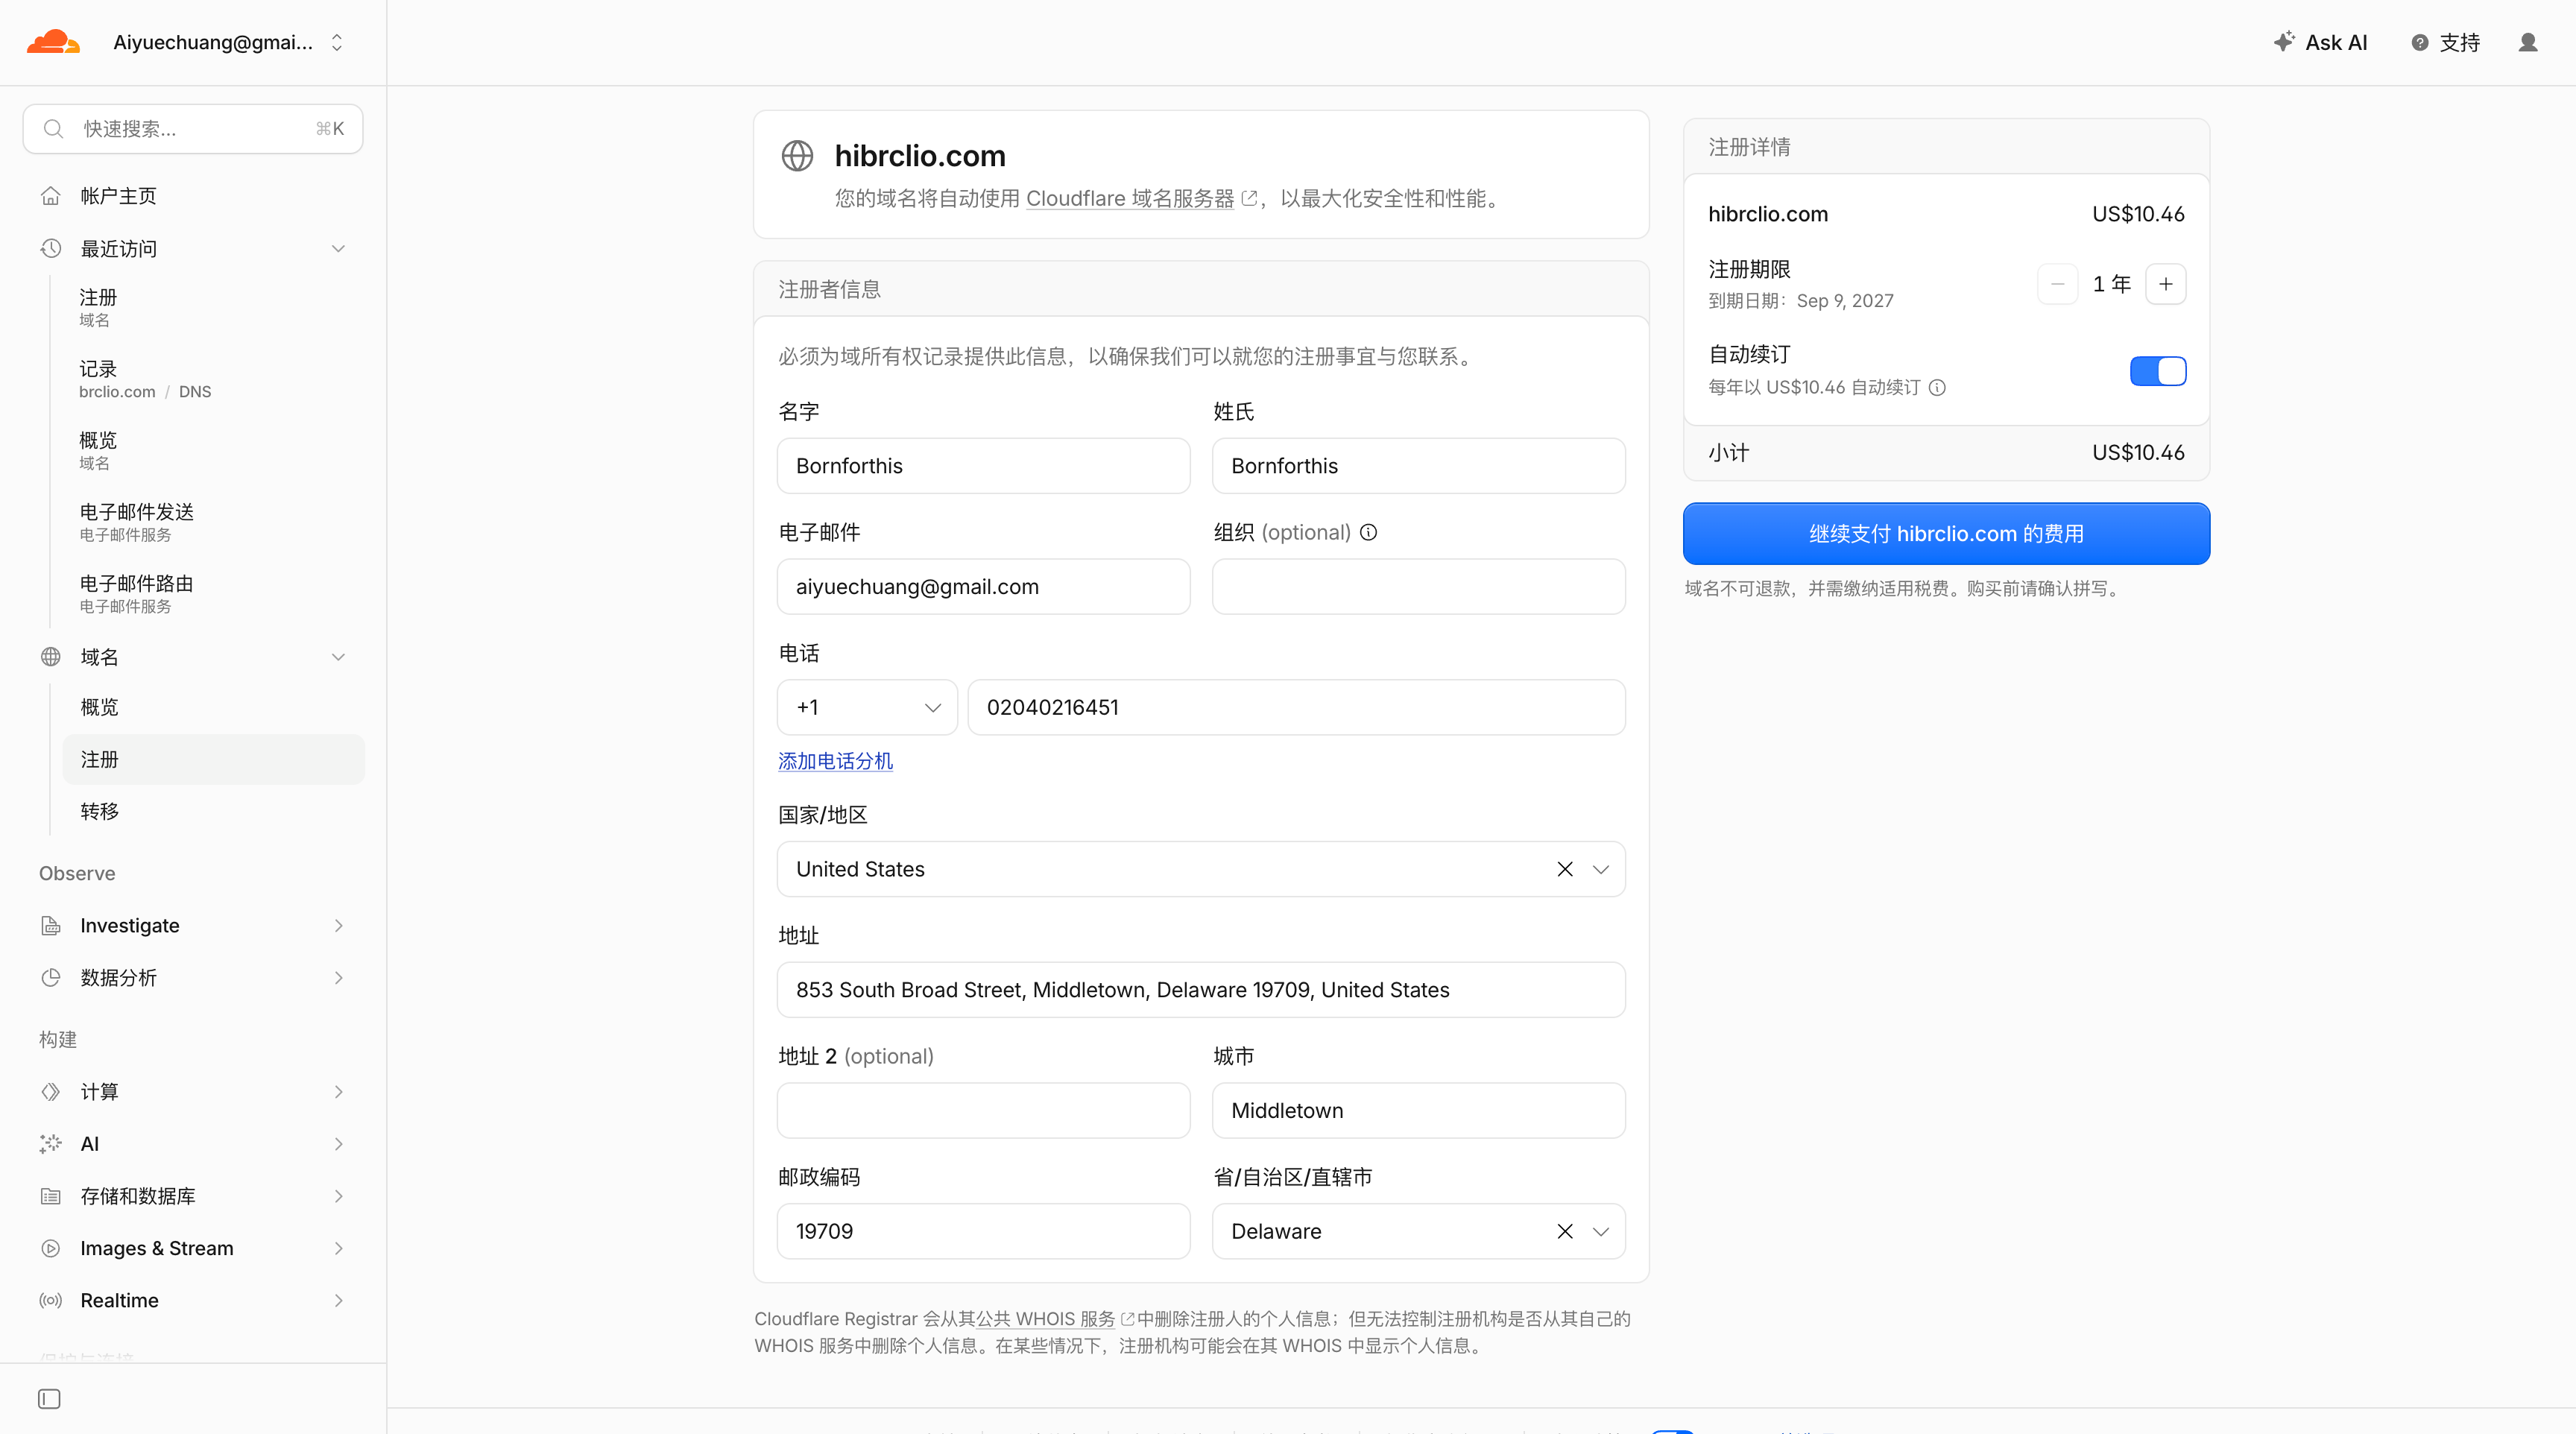
Task: Toggle the sidebar collapse icon
Action: pyautogui.click(x=49, y=1398)
